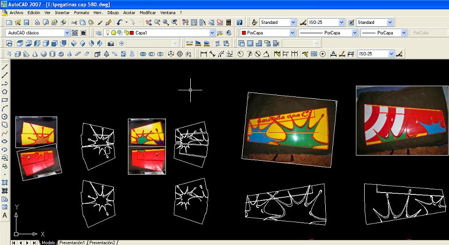Click the Save icon in standard toolbar
This screenshot has width=449, height=245.
tap(27, 22)
